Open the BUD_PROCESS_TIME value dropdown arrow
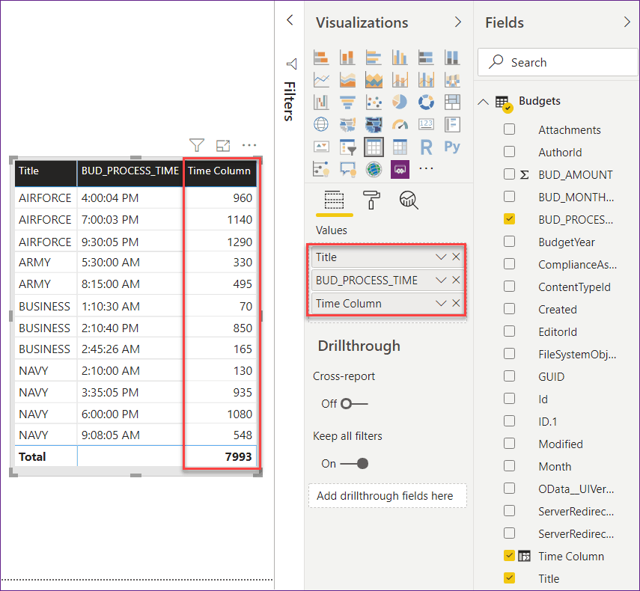640x591 pixels. [441, 281]
